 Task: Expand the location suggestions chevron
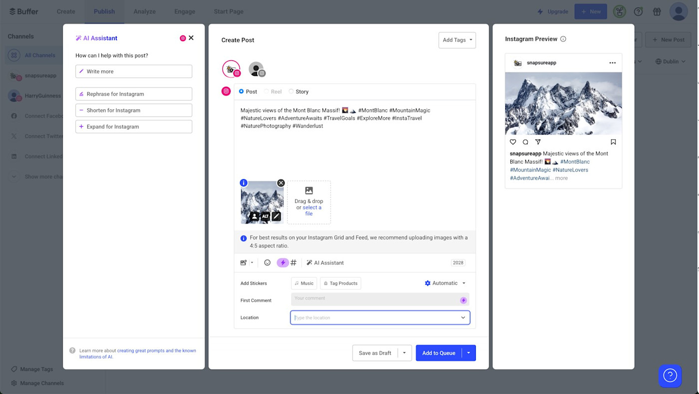(x=463, y=318)
